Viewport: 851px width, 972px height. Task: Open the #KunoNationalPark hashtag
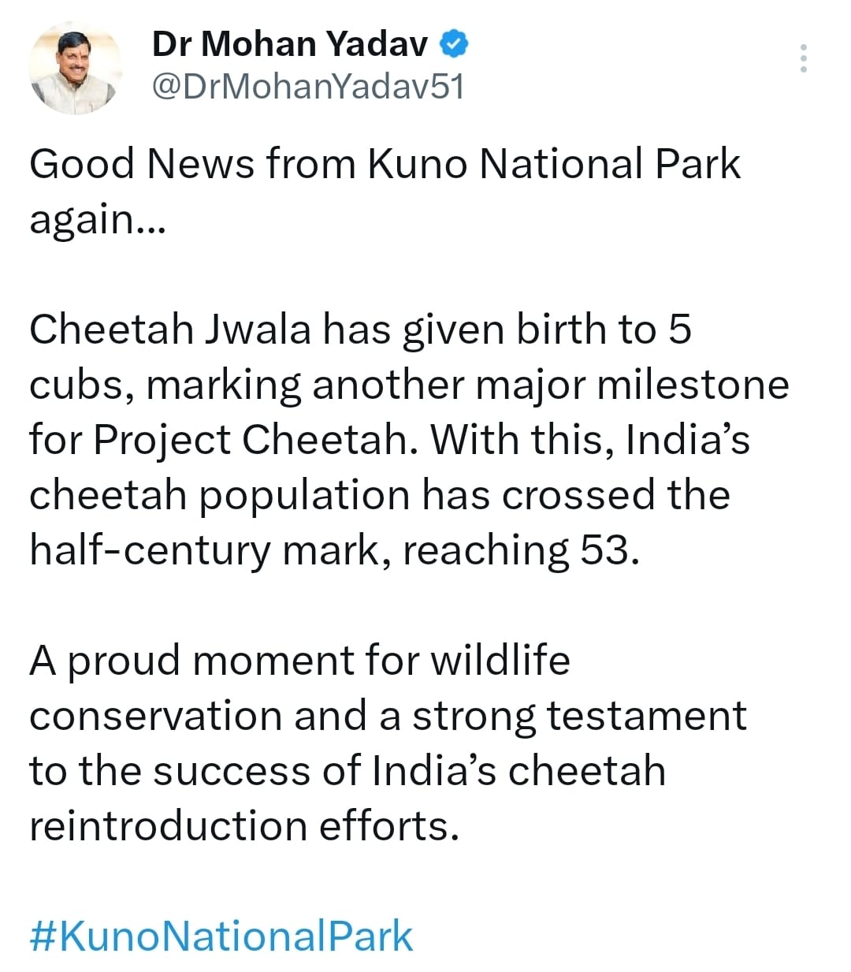click(x=221, y=936)
